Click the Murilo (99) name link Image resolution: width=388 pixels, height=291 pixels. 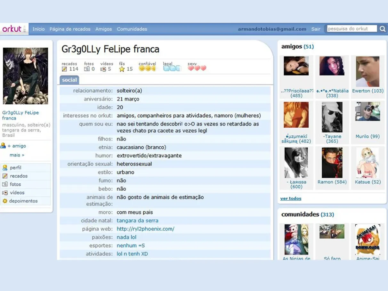point(368,136)
